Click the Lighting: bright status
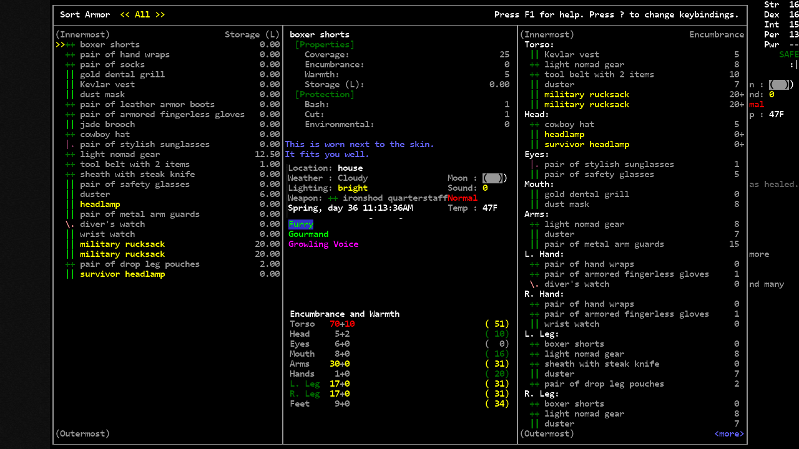The image size is (799, 449). 328,188
